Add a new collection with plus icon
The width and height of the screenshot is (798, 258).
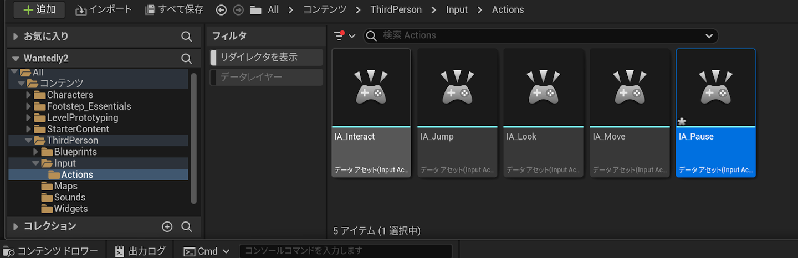tap(167, 226)
